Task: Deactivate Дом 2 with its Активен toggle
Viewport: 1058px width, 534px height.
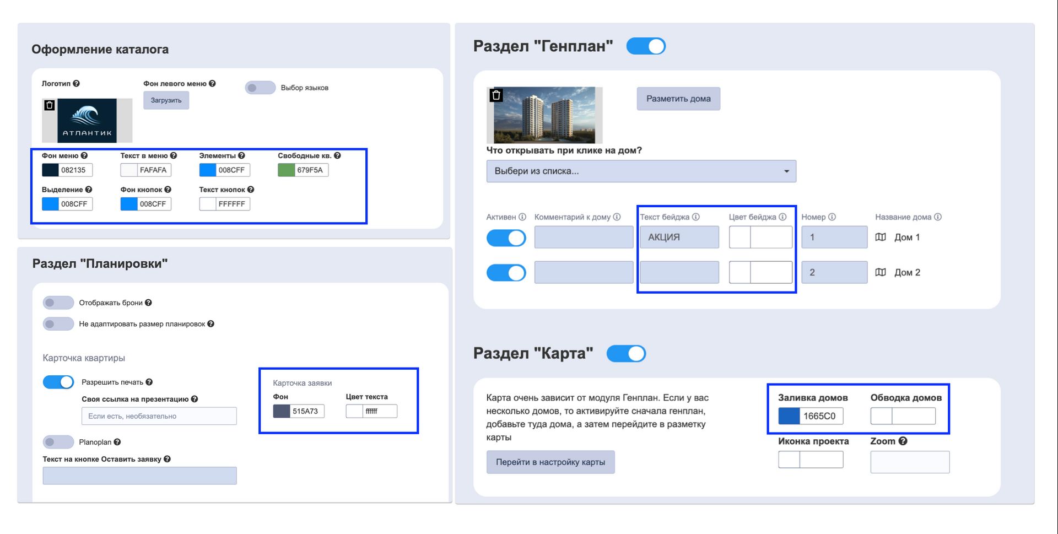Action: [x=506, y=273]
